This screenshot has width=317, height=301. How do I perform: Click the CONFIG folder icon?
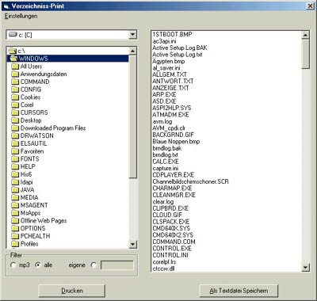pyautogui.click(x=15, y=90)
